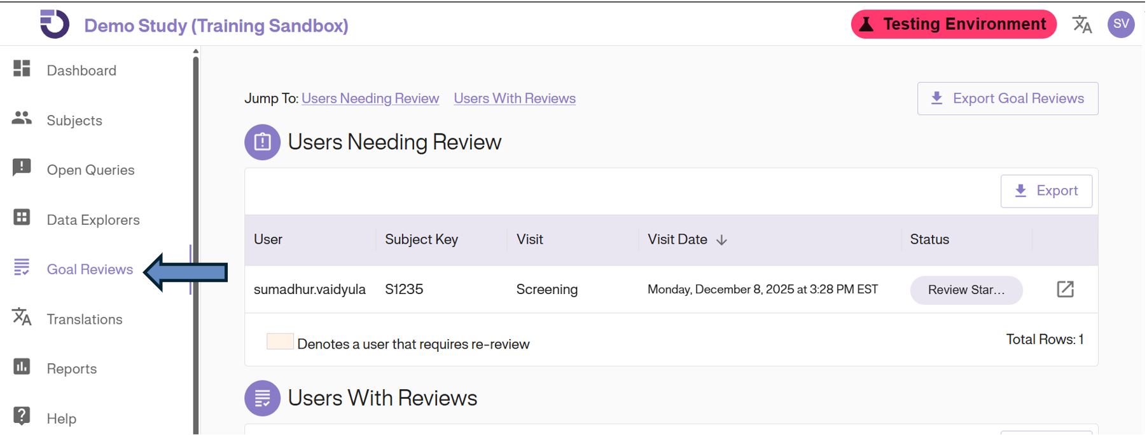Viewport: 1147px width, 435px height.
Task: Click the Users Needing Review section icon
Action: (x=262, y=142)
